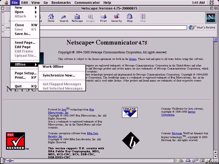
Task: Click the license hyperlink
Action: click(133, 59)
